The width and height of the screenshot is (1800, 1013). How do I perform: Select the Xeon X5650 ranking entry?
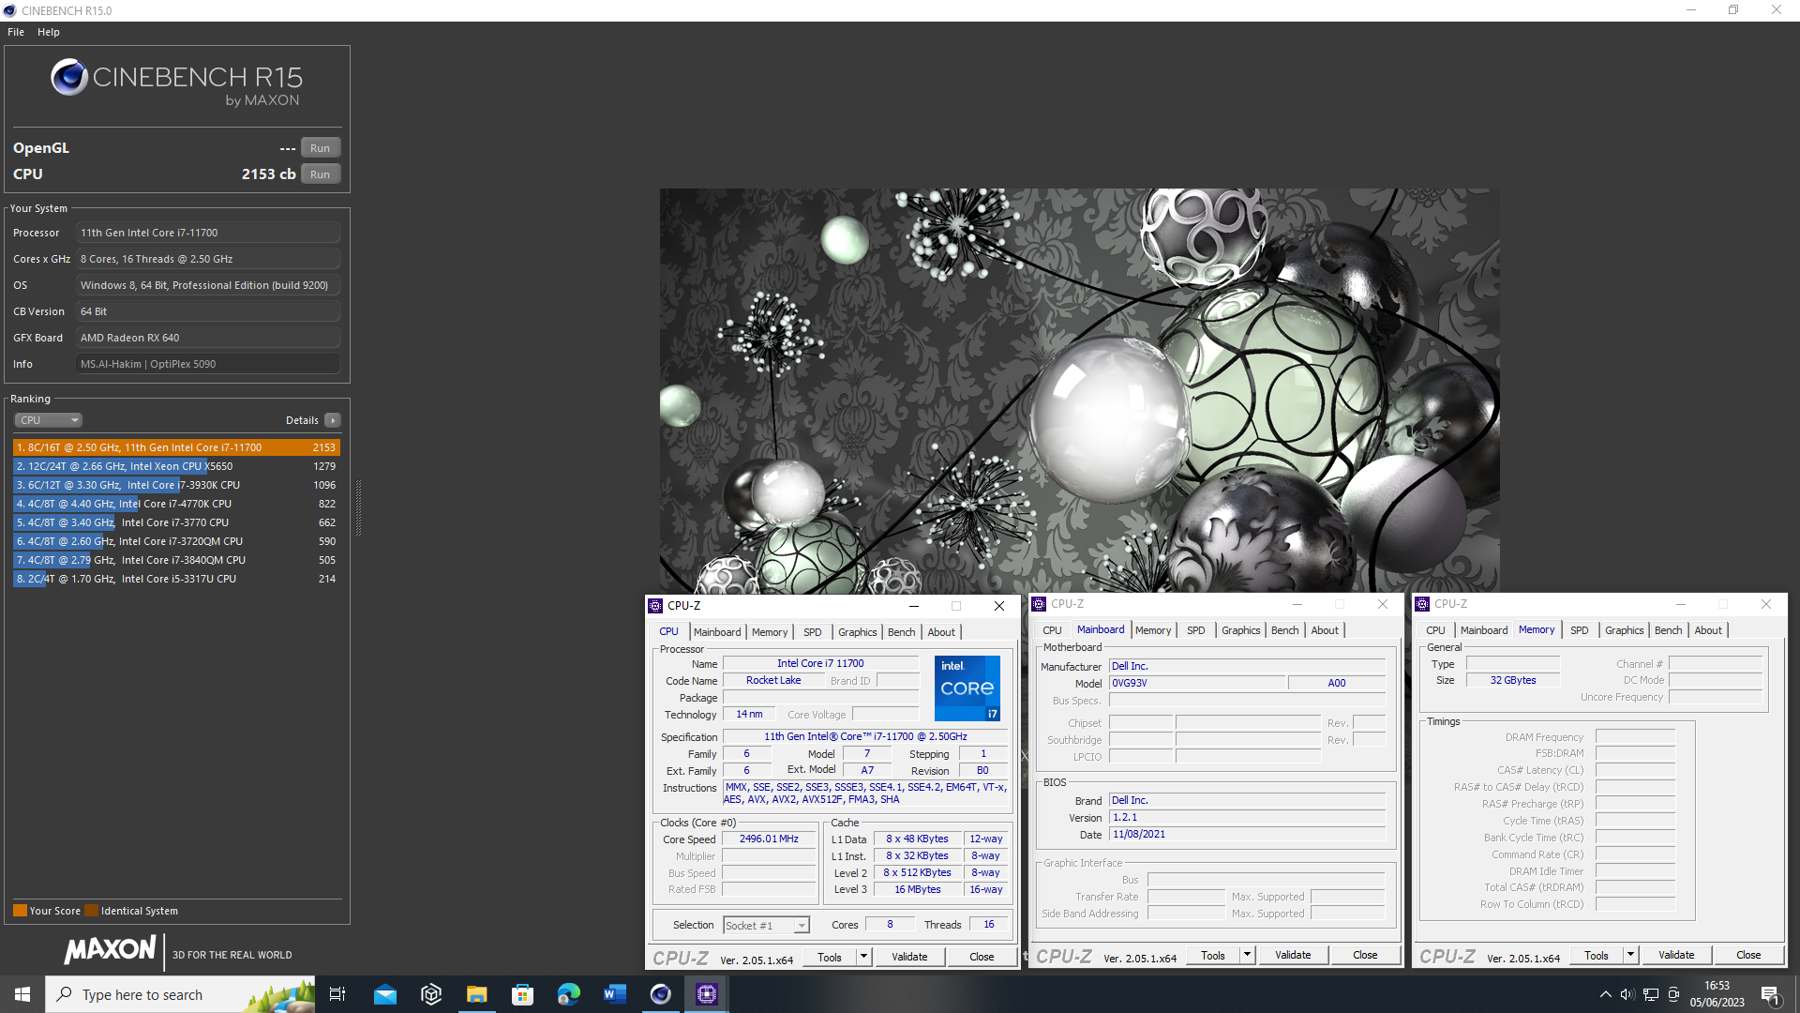[176, 466]
